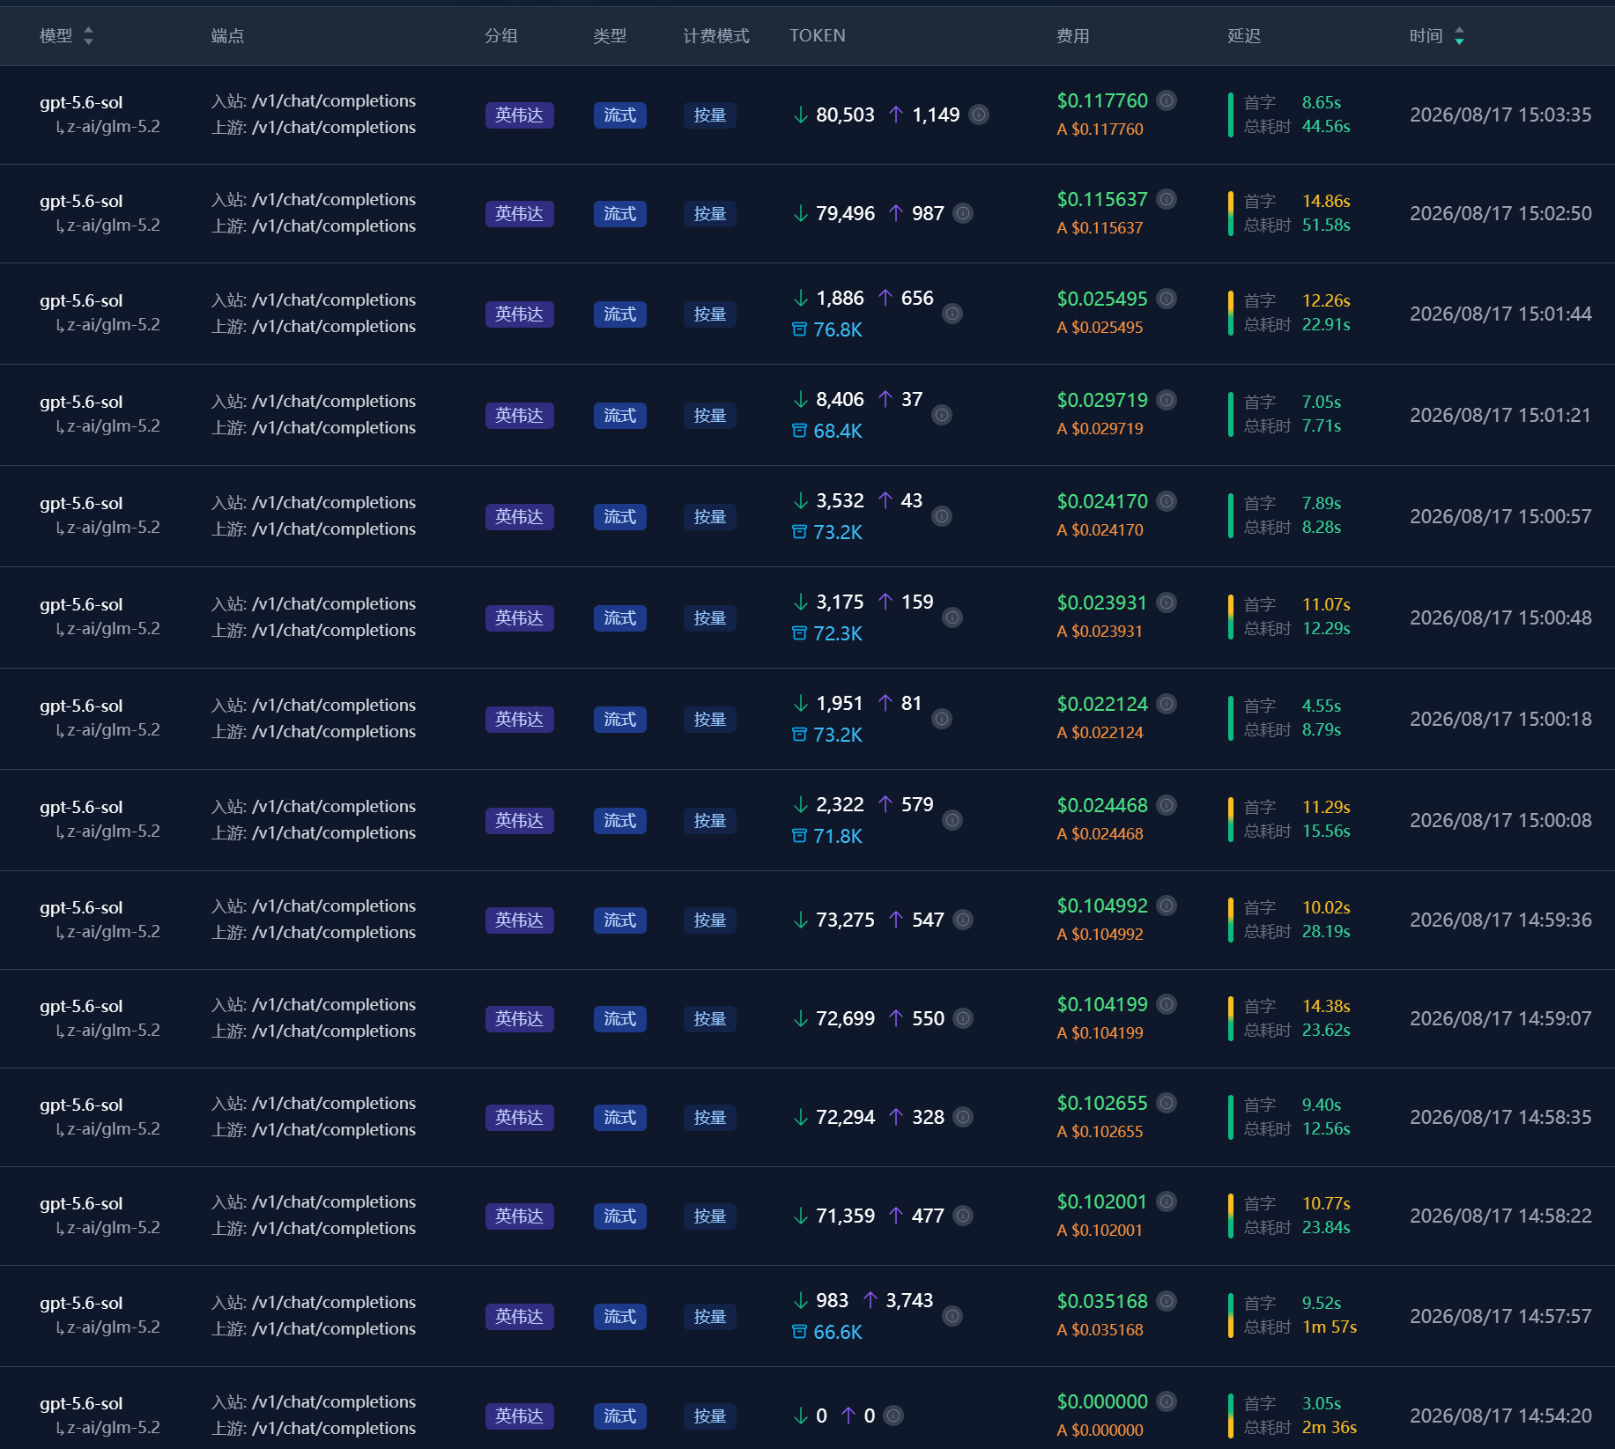Click the input token count 80,503

(845, 115)
